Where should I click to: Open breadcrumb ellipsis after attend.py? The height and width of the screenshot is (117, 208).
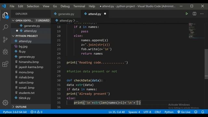pos(77,21)
